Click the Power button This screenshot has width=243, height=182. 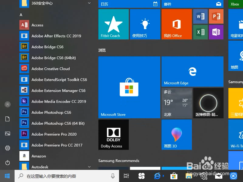[x=7, y=163]
